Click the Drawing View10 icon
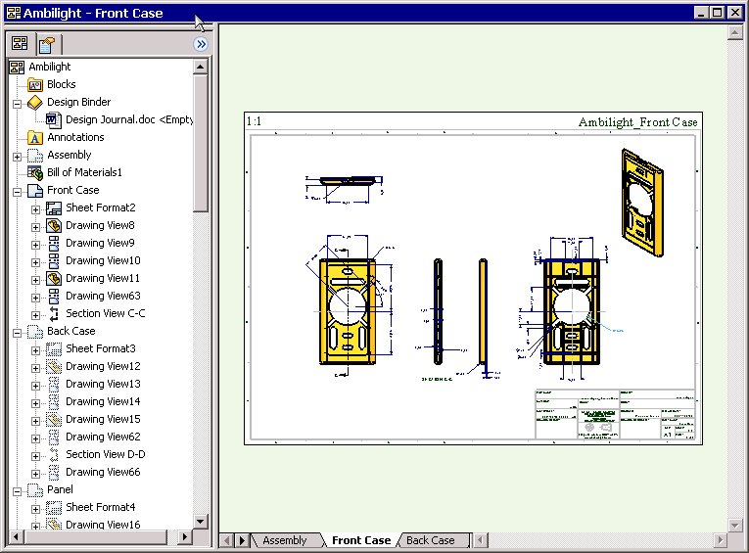The width and height of the screenshot is (749, 553). pyautogui.click(x=54, y=260)
